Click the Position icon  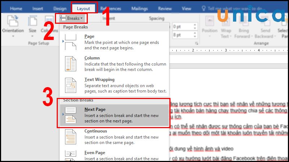point(210,21)
